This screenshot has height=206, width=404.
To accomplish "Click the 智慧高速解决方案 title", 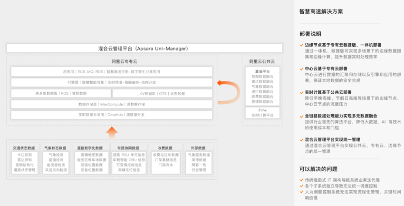I will coord(321,11).
